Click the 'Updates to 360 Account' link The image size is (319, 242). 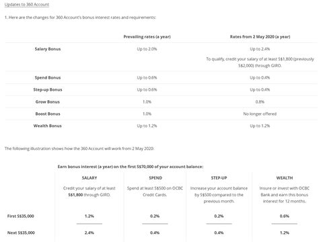(27, 5)
